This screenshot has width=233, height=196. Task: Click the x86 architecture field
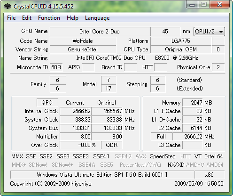210,175
